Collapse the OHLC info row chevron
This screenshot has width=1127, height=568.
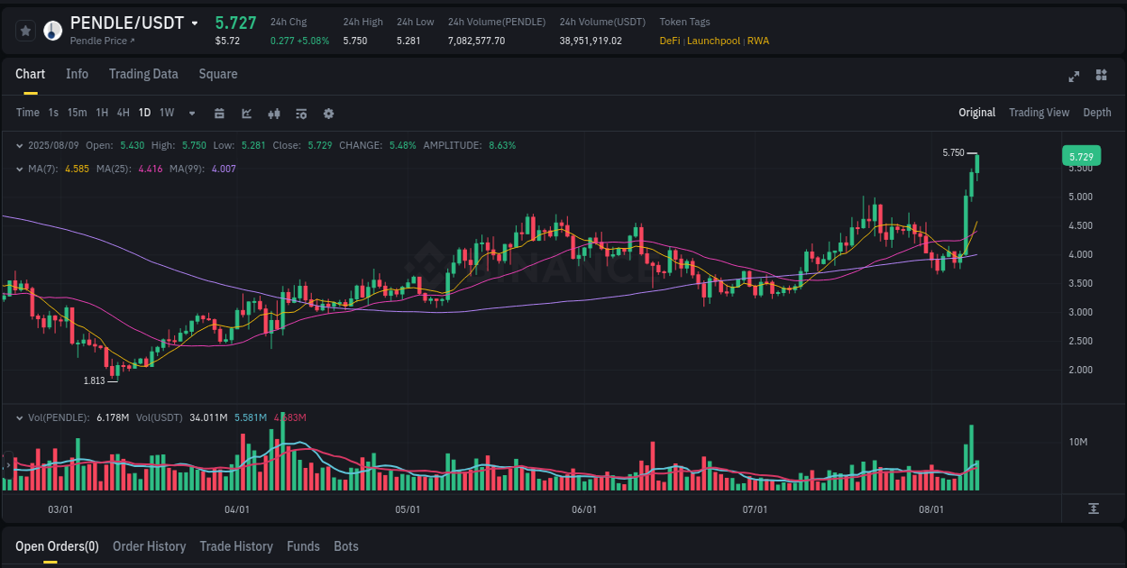point(20,145)
